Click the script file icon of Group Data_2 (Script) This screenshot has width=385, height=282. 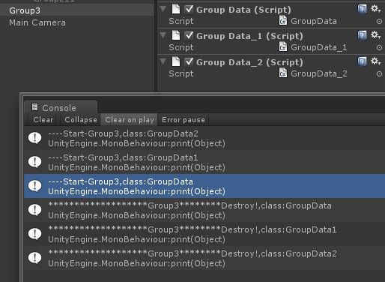176,61
